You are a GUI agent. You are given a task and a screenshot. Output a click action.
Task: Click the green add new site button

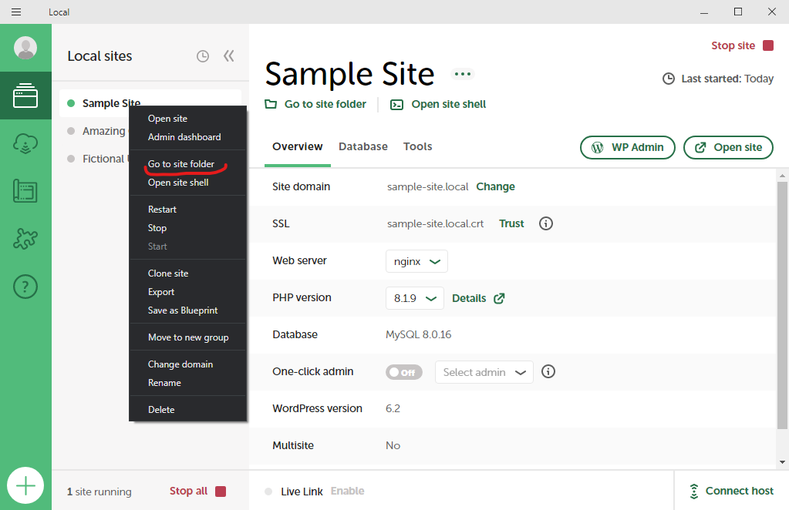point(25,485)
